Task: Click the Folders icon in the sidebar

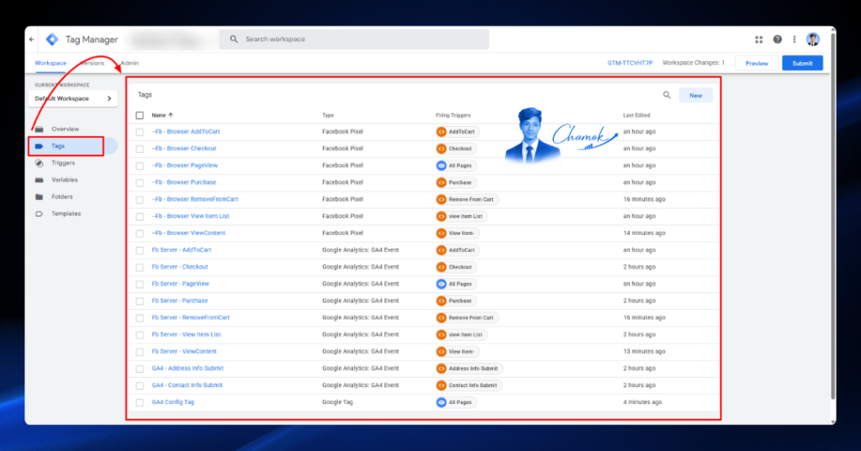Action: [x=39, y=197]
